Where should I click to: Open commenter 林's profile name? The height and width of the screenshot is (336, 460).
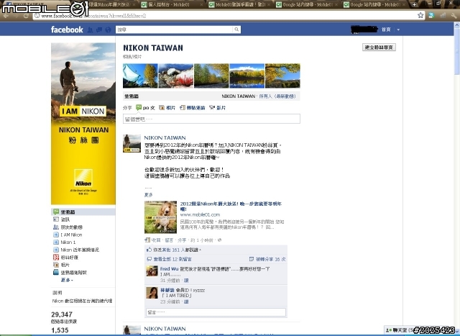point(167,290)
